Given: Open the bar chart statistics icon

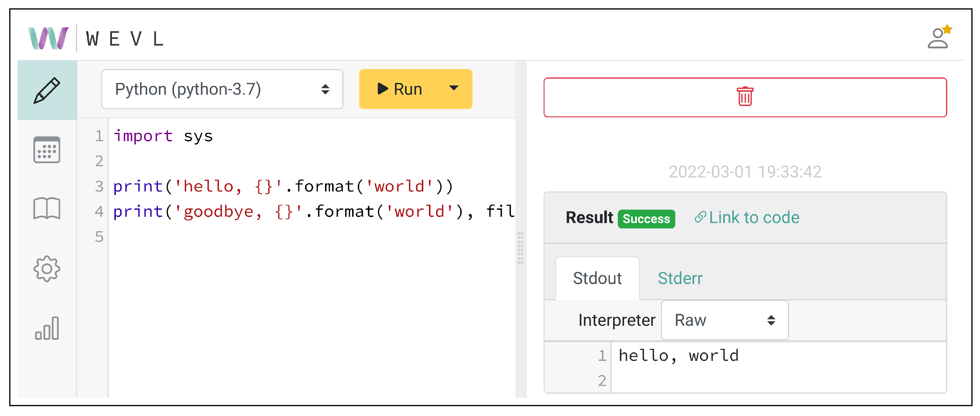Looking at the screenshot, I should coord(47,328).
